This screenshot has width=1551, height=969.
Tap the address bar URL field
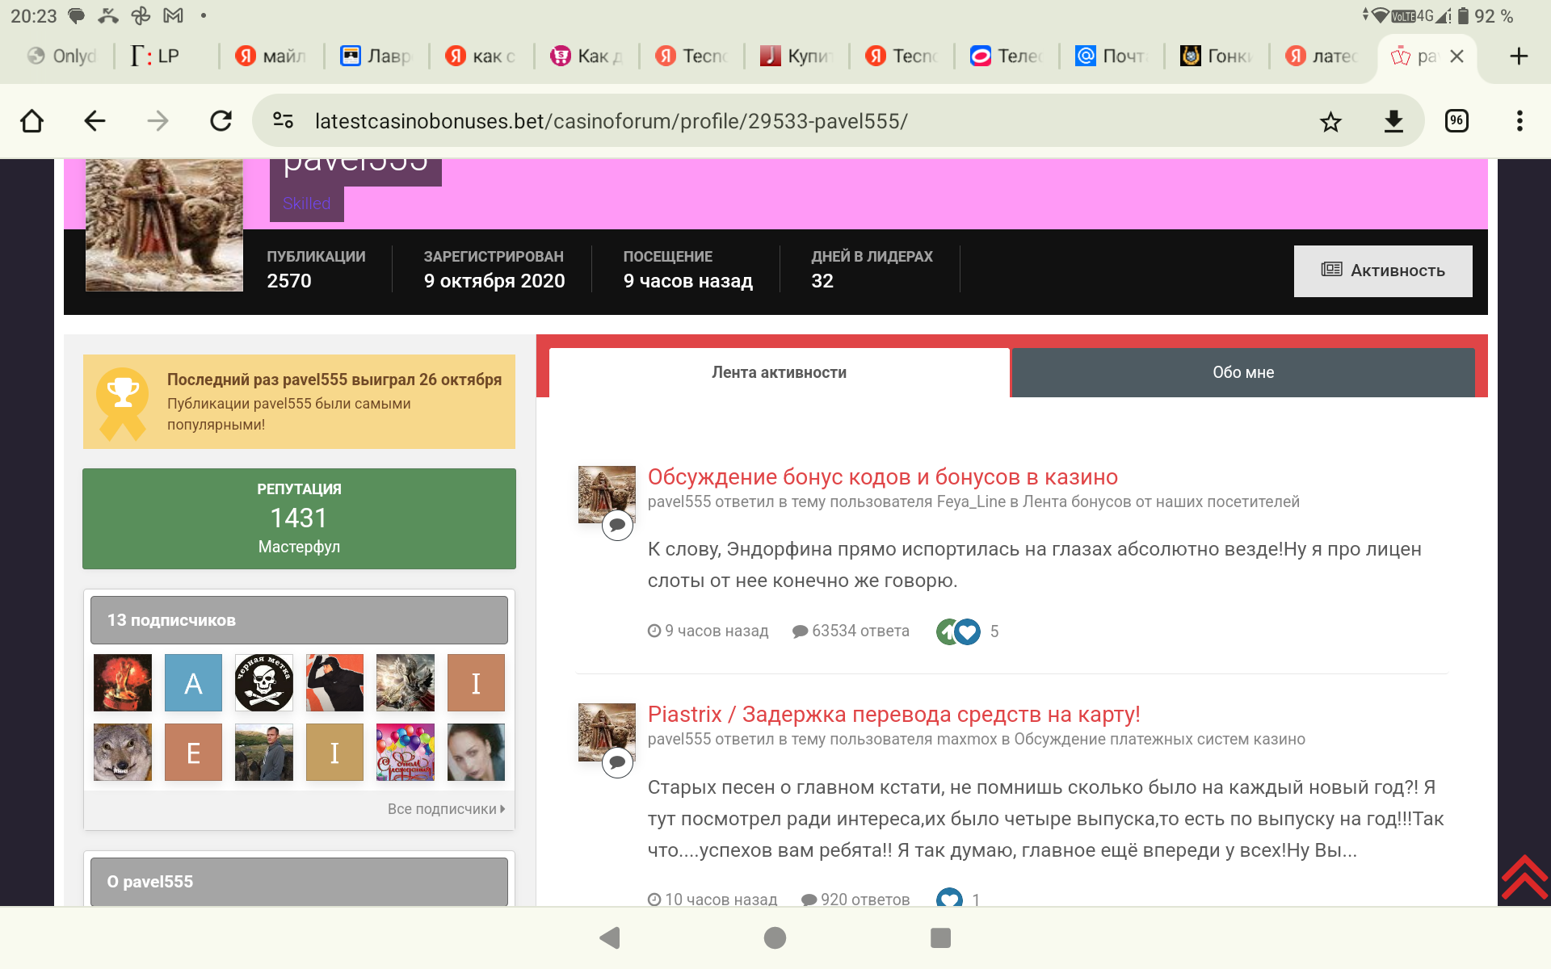(x=727, y=121)
